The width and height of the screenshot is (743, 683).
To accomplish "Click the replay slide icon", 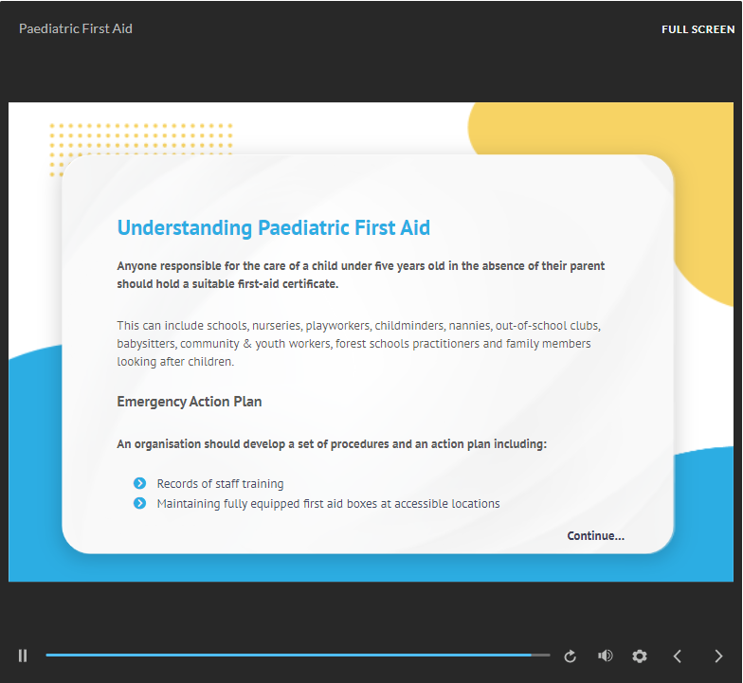I will click(x=571, y=656).
